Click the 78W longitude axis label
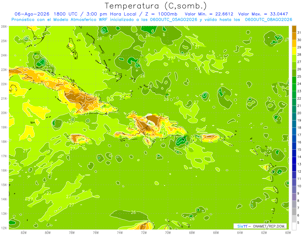 tap(72, 232)
